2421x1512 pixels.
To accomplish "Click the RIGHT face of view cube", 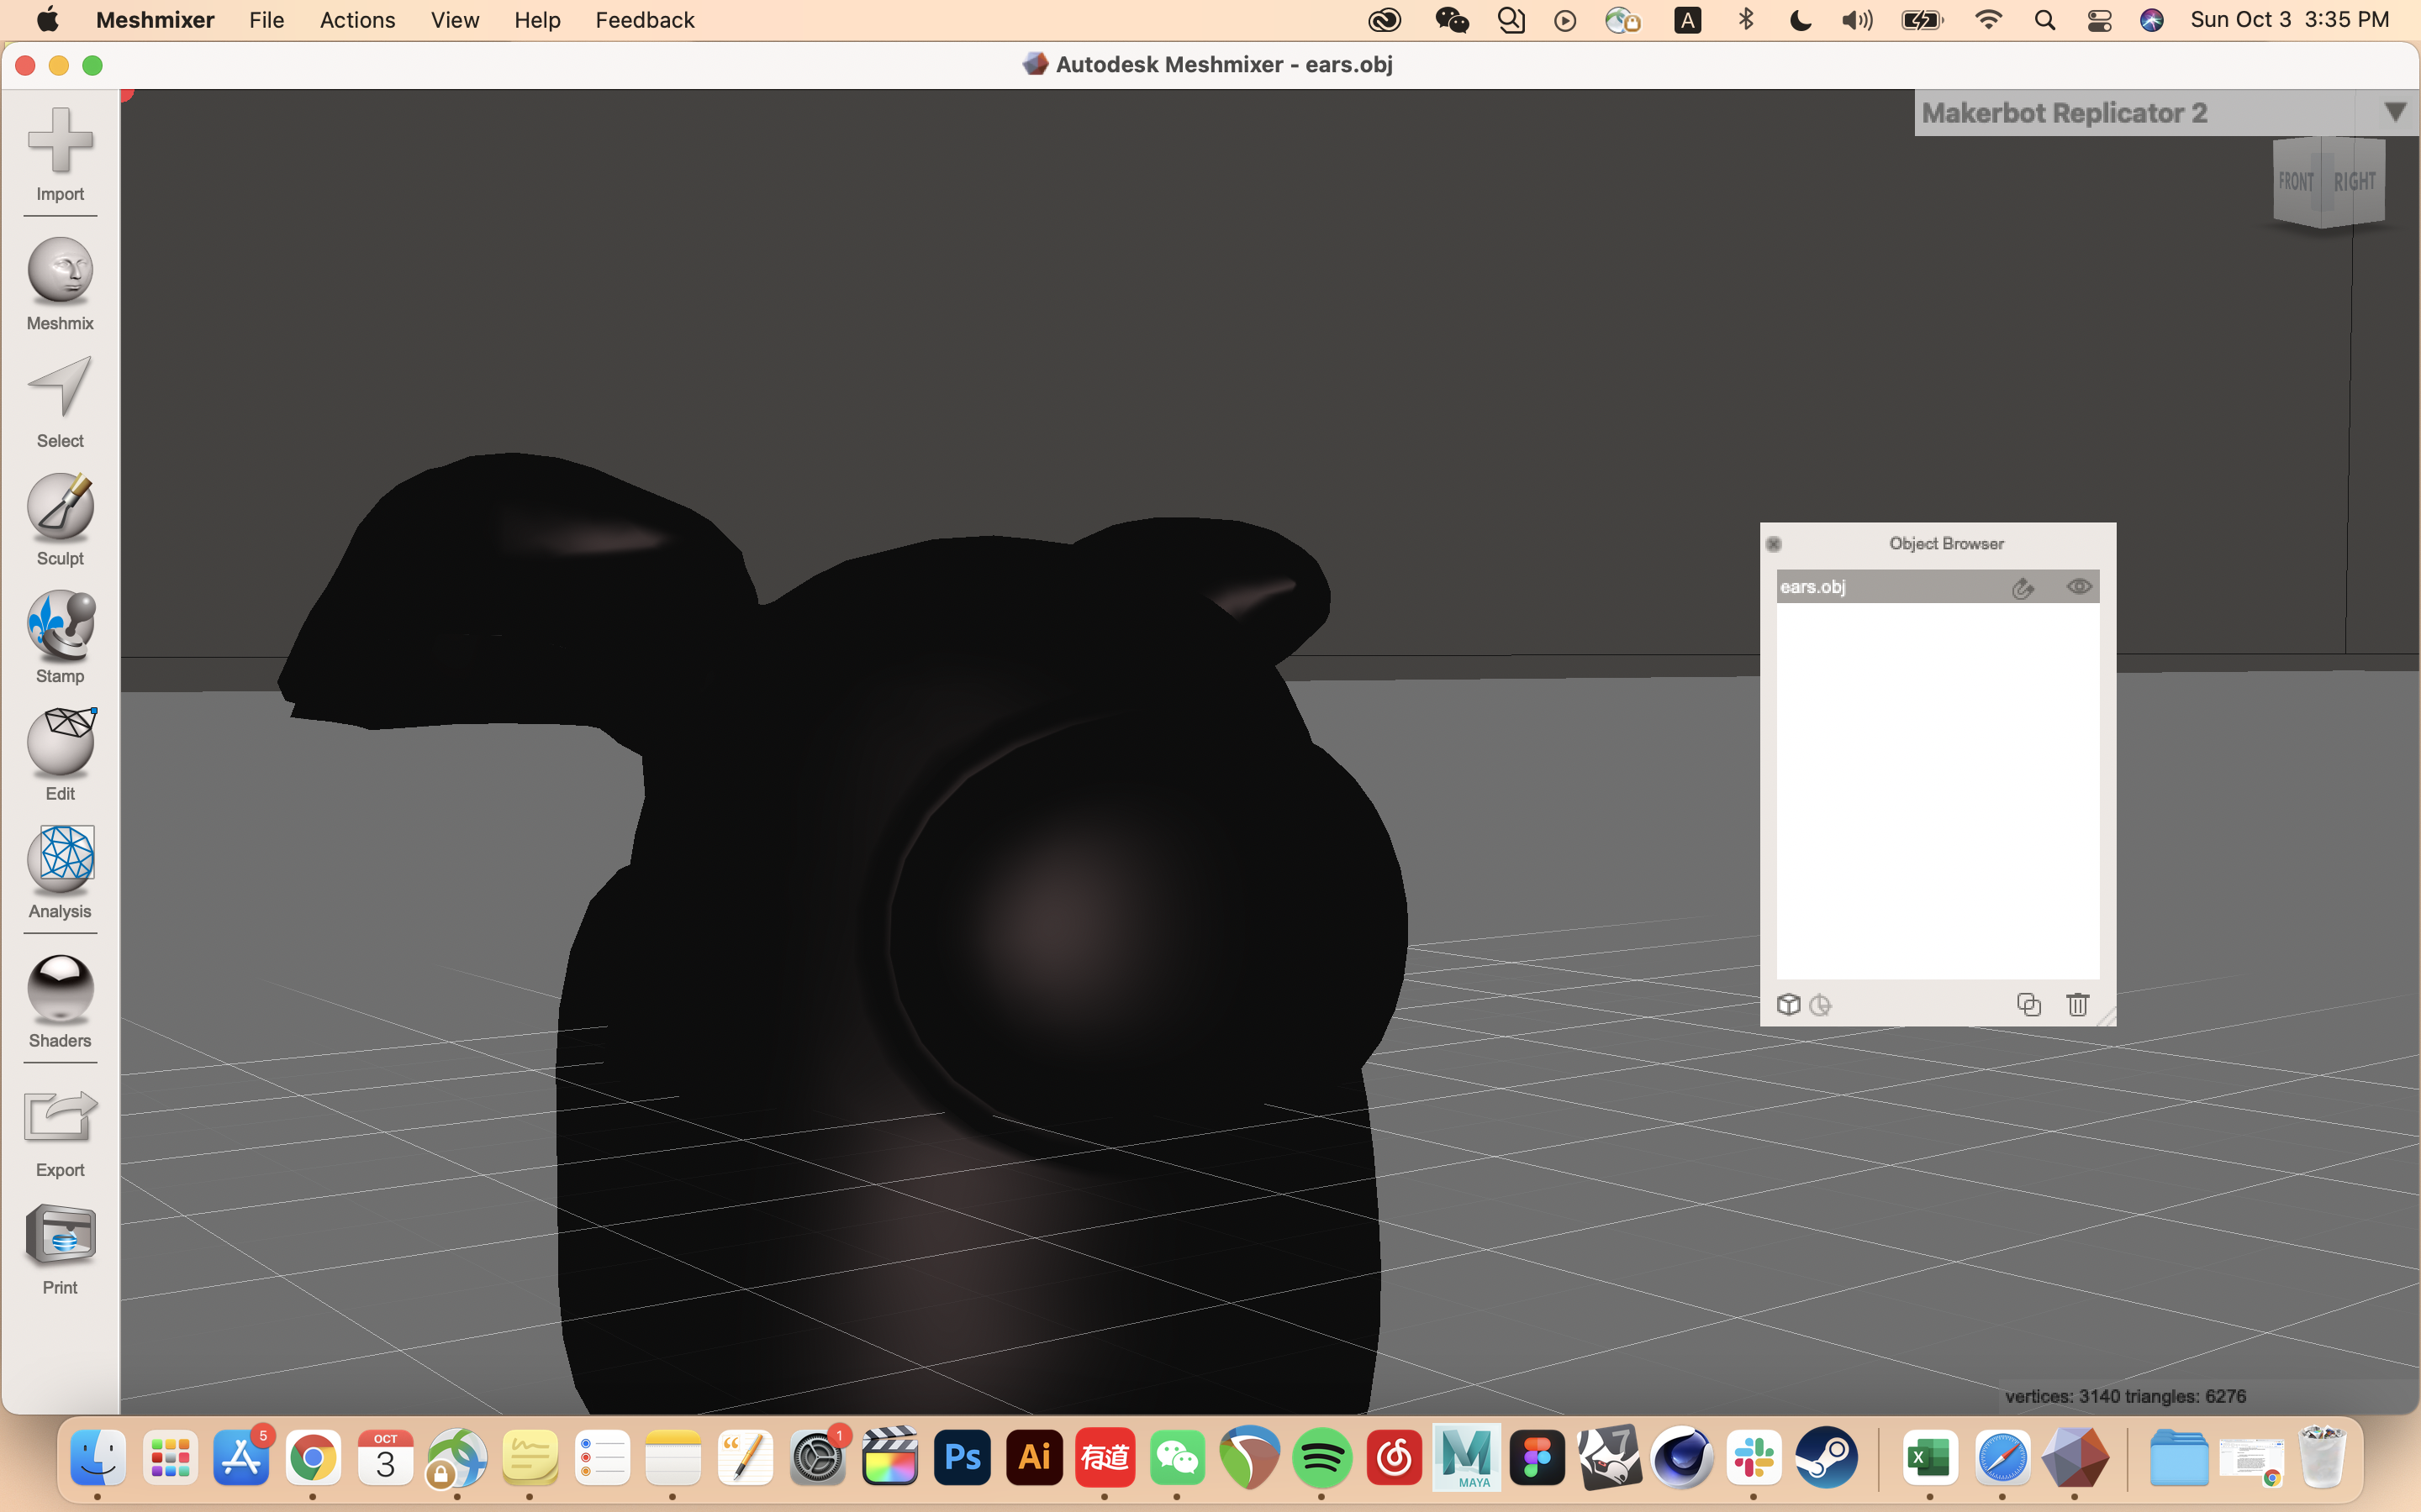I will point(2354,181).
